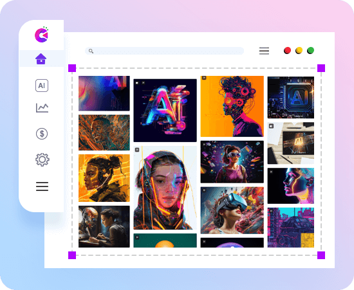Open the AI microchip circuit thumbnail
354x290 pixels.
click(291, 98)
